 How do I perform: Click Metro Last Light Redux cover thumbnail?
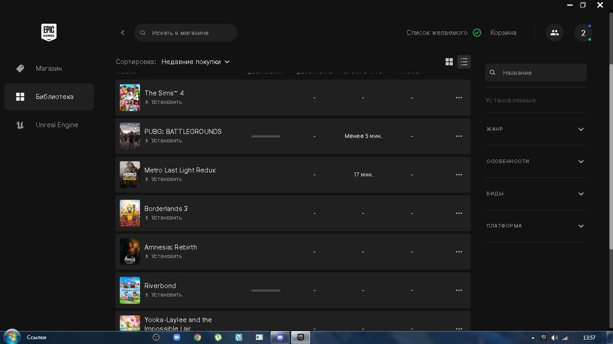[x=130, y=174]
